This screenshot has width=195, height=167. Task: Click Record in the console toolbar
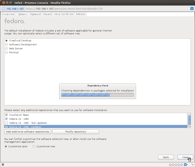tap(48, 14)
